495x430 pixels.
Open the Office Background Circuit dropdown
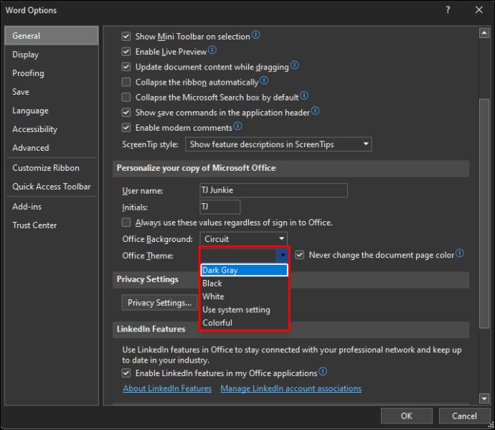pyautogui.click(x=243, y=239)
